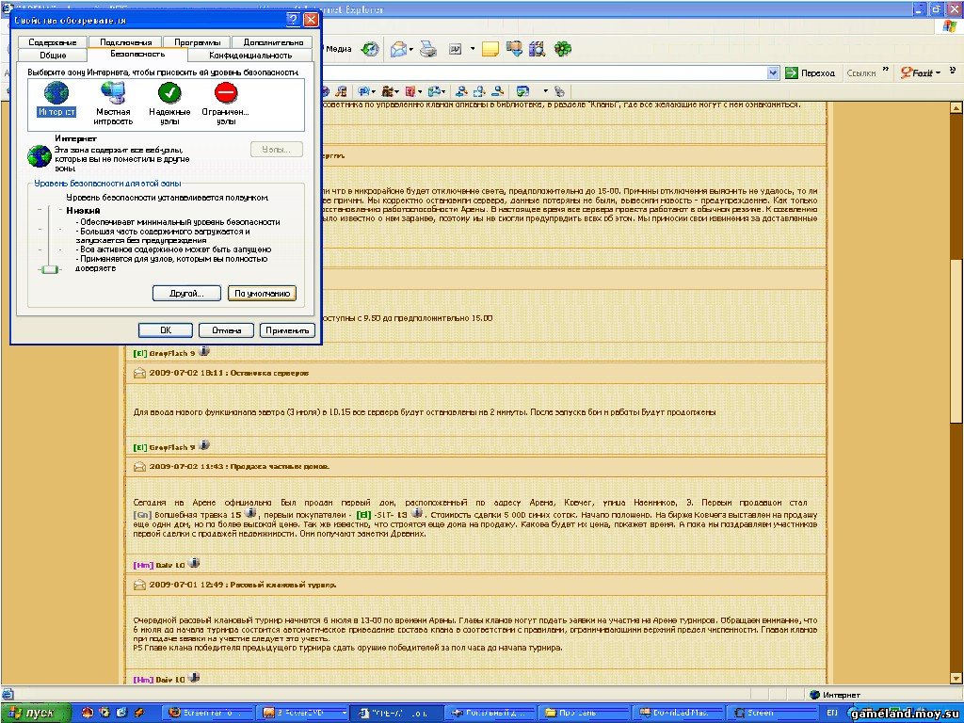Screen dimensions: 964x723
Task: Choose the Restricted sites red icon
Action: coord(226,93)
